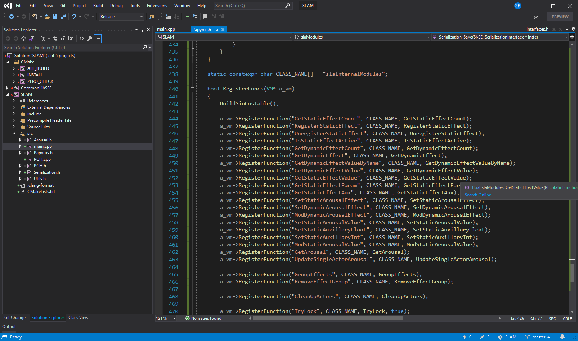This screenshot has height=341, width=578.
Task: Open the Serialization_Save member dropdown
Action: point(500,37)
